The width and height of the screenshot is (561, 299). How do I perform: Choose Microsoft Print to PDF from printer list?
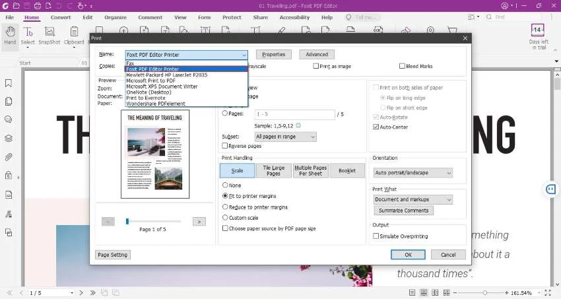pyautogui.click(x=151, y=81)
